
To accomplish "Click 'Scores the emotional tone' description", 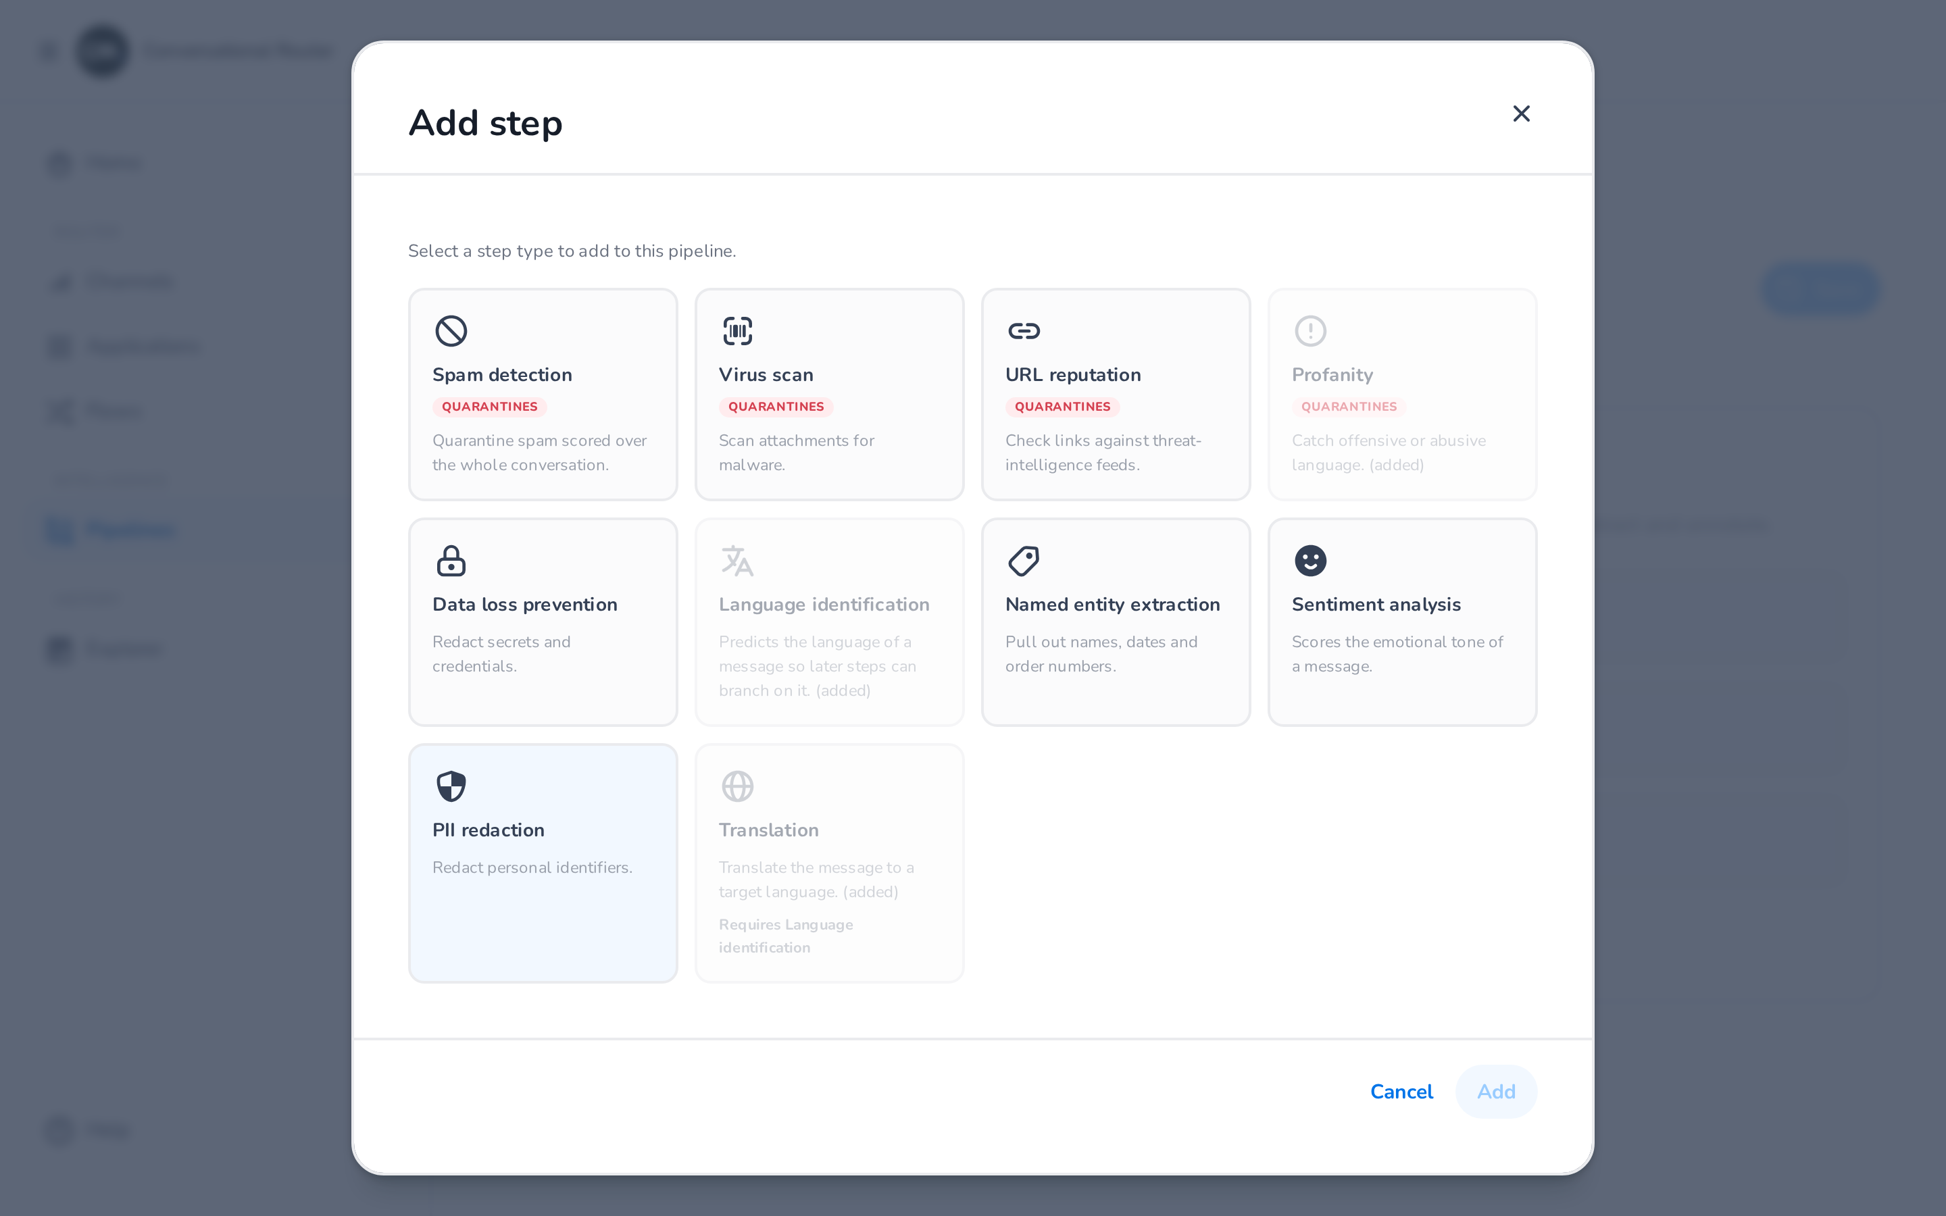I will 1397,654.
